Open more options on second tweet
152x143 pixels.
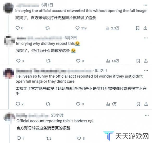pos(146,38)
